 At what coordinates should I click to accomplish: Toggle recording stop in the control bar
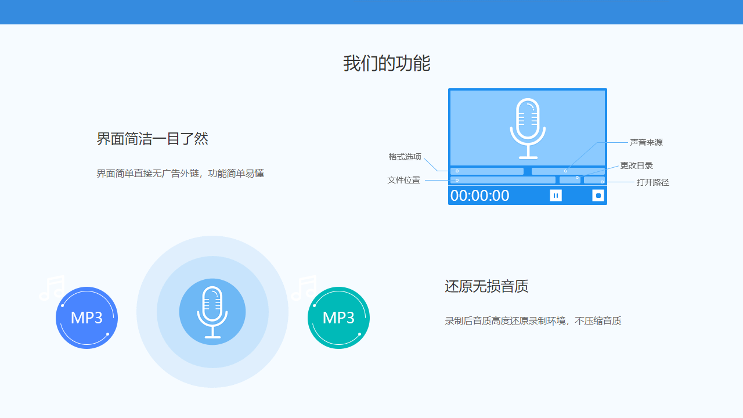tap(597, 195)
